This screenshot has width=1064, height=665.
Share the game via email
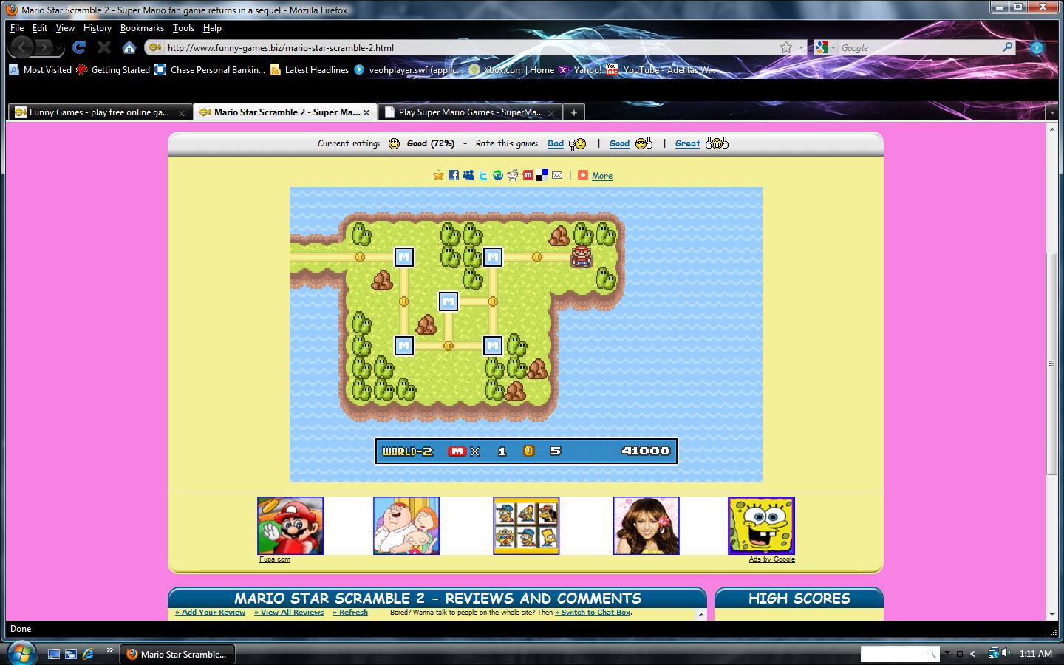[556, 175]
